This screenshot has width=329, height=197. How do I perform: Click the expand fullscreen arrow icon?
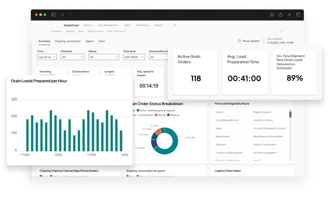282,31
